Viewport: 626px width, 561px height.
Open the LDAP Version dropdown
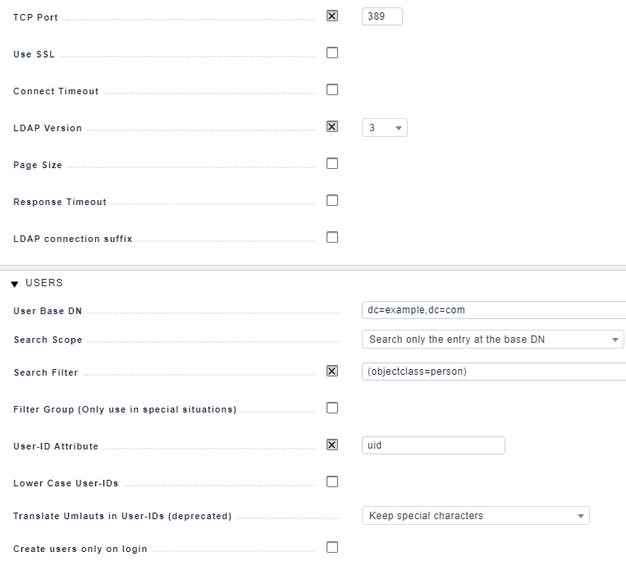pyautogui.click(x=385, y=128)
